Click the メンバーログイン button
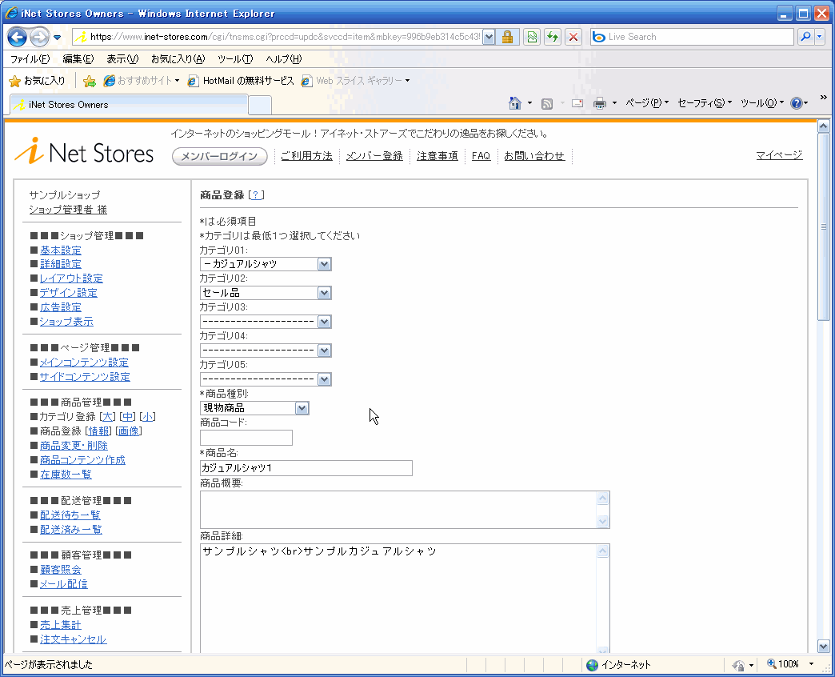Viewport: 835px width, 677px height. pyautogui.click(x=220, y=156)
